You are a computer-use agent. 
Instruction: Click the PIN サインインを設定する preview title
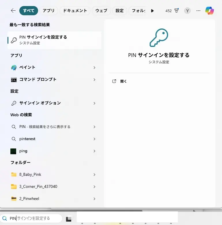159,55
